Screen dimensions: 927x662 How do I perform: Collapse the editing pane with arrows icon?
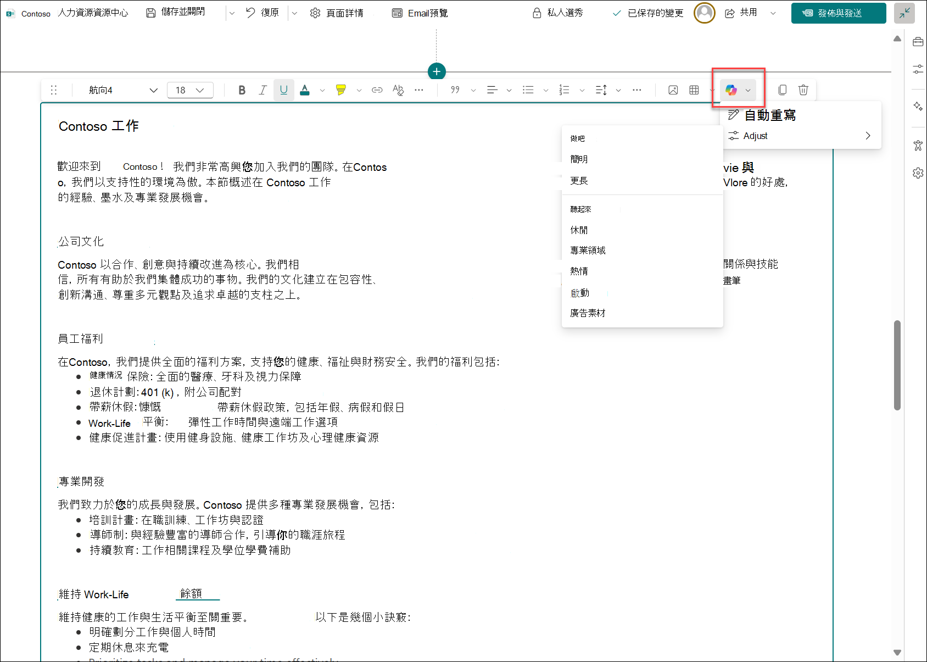[904, 13]
